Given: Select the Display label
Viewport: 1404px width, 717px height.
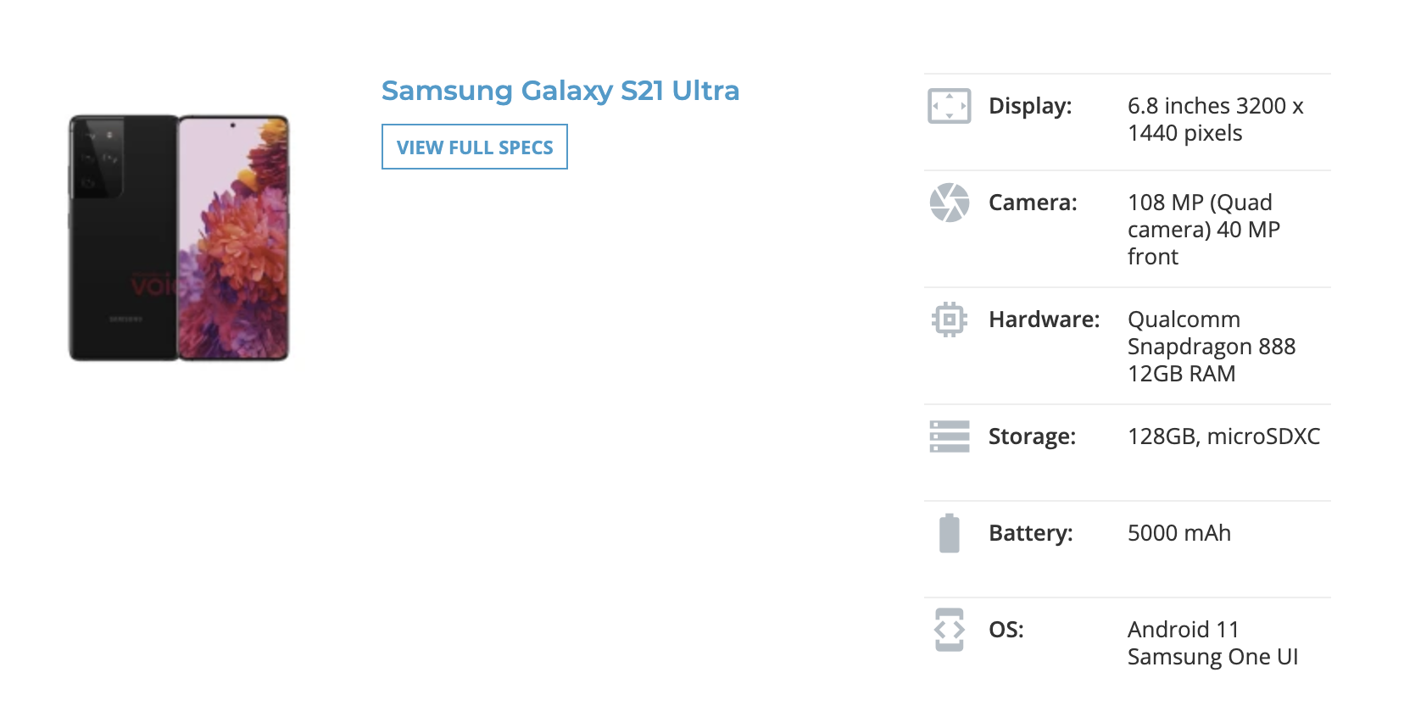Looking at the screenshot, I should 1030,106.
